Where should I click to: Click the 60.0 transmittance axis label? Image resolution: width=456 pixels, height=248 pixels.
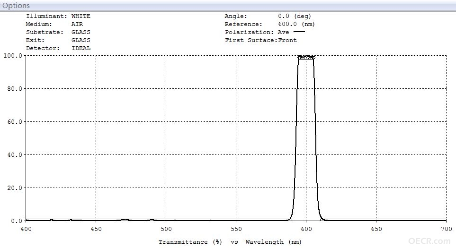click(x=15, y=122)
